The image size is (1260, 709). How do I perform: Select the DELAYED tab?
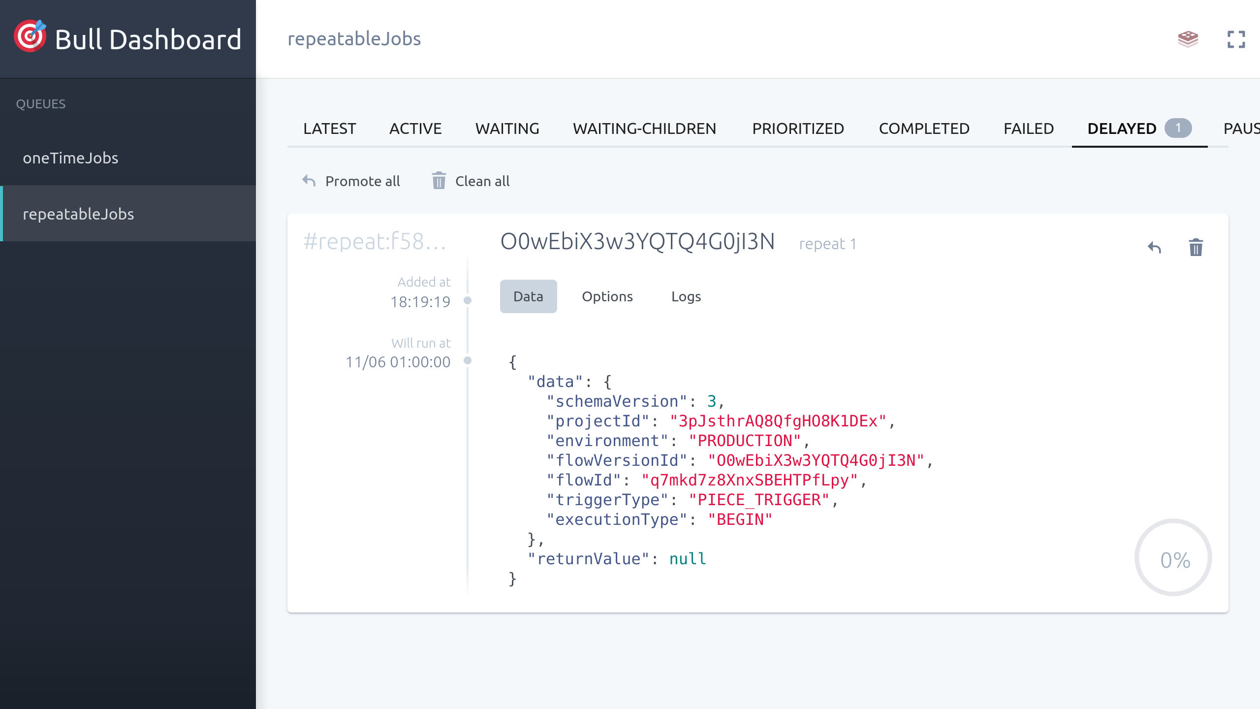(x=1122, y=129)
